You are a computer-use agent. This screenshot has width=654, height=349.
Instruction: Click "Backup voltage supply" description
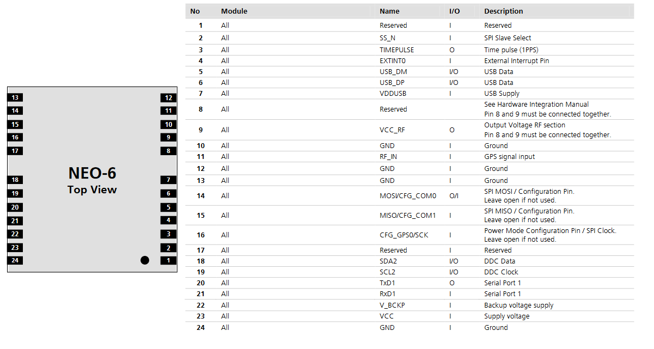(x=518, y=305)
